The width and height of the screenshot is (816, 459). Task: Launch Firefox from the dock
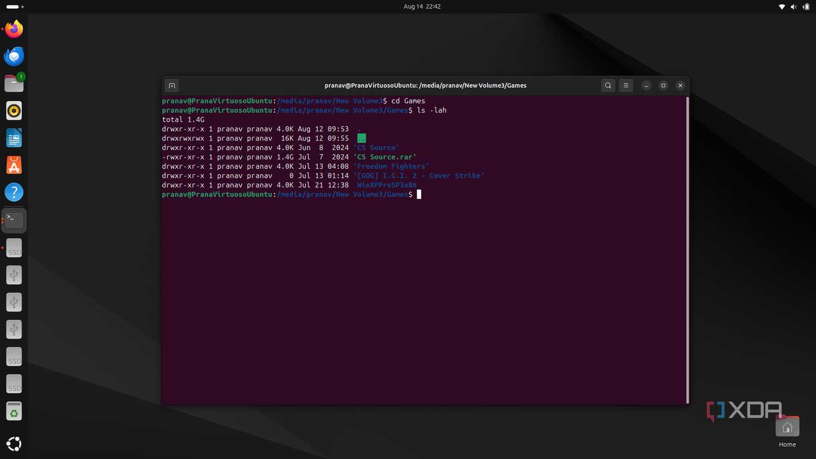pos(14,29)
